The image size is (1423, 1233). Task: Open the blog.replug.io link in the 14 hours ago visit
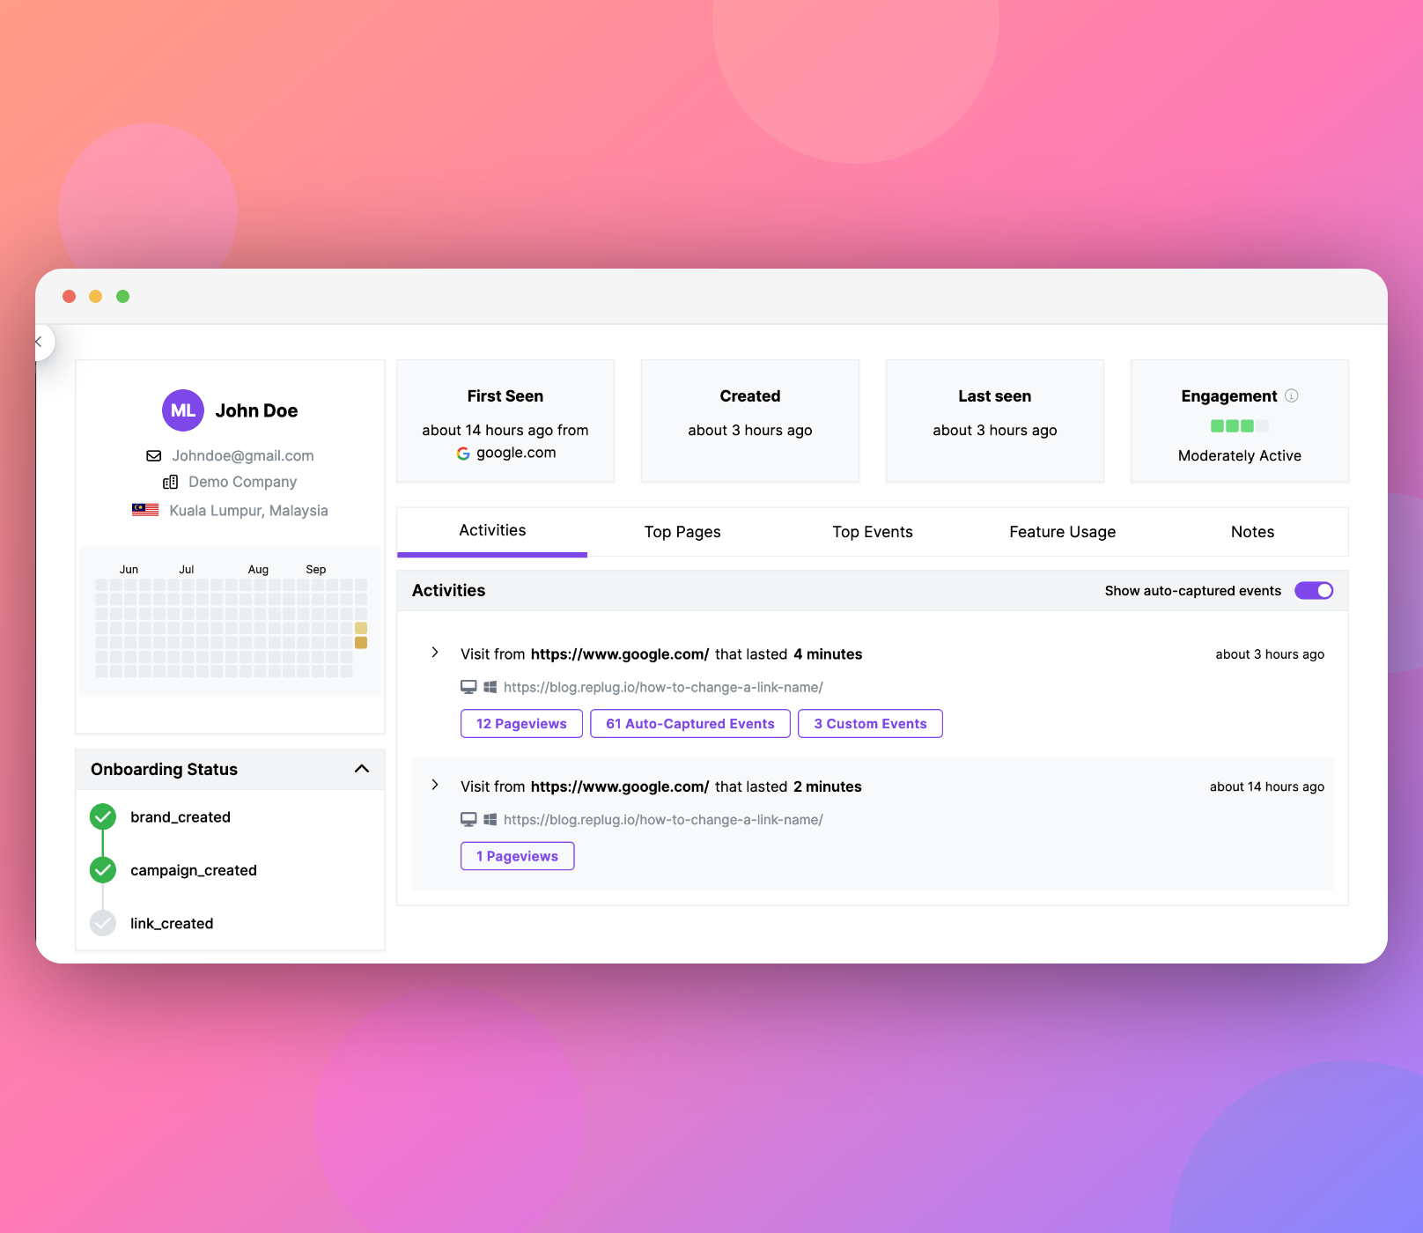tap(663, 819)
